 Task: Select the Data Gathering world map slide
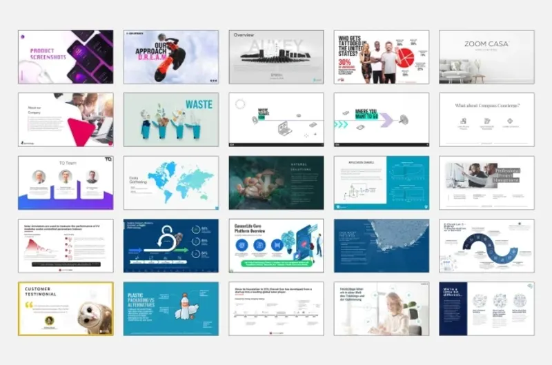[171, 183]
